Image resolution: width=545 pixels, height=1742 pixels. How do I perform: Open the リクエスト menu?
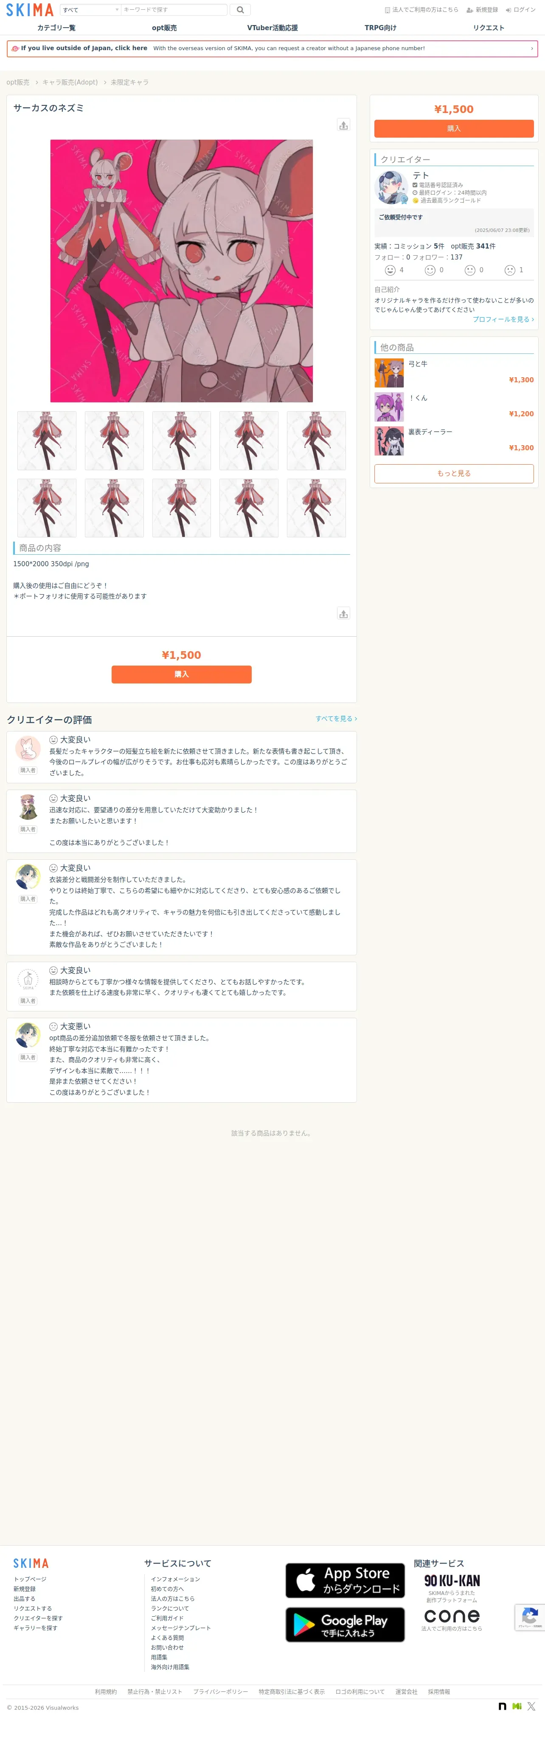click(x=488, y=28)
